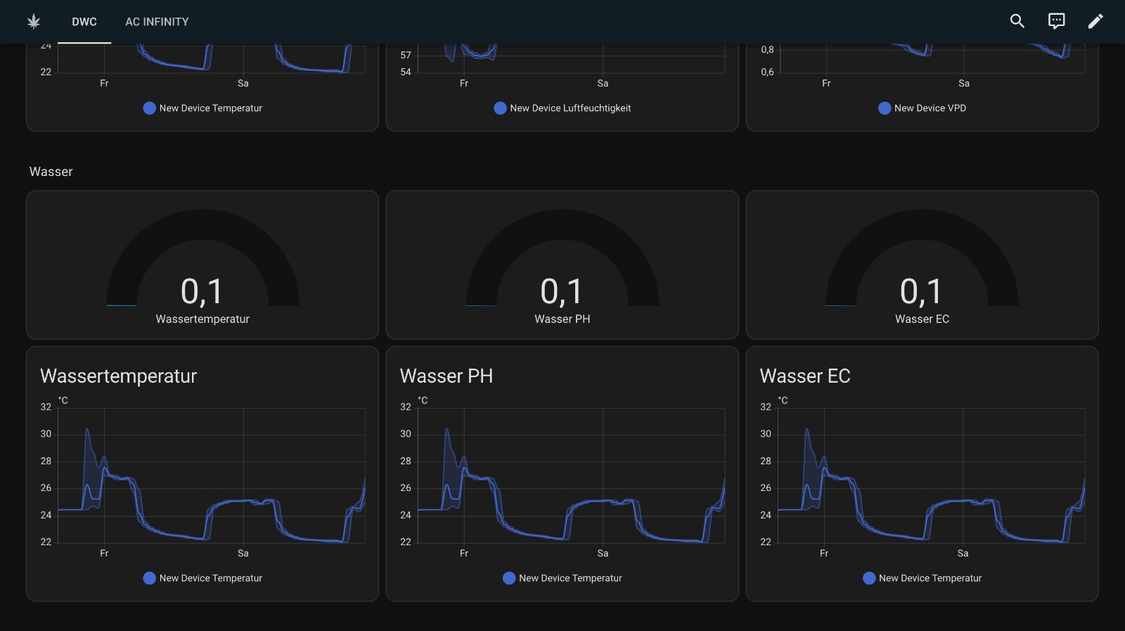The image size is (1125, 631).
Task: Click the blue dot in Wasser EC graph legend
Action: [x=869, y=578]
